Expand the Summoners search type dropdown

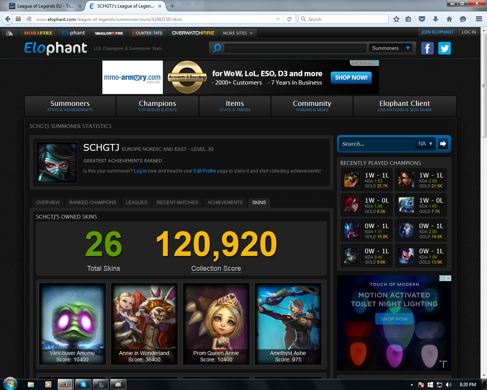391,48
